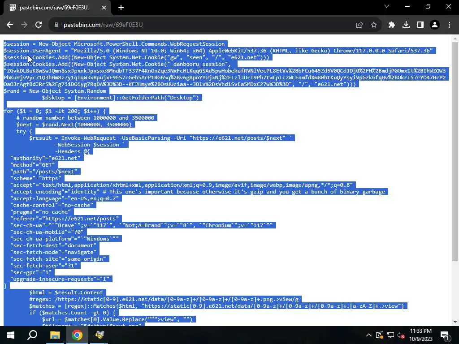Share this page from the address bar

click(359, 25)
